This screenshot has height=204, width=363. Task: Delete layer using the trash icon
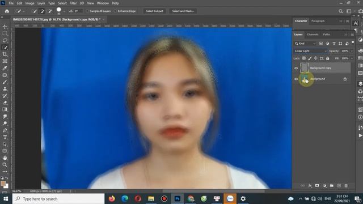(346, 186)
